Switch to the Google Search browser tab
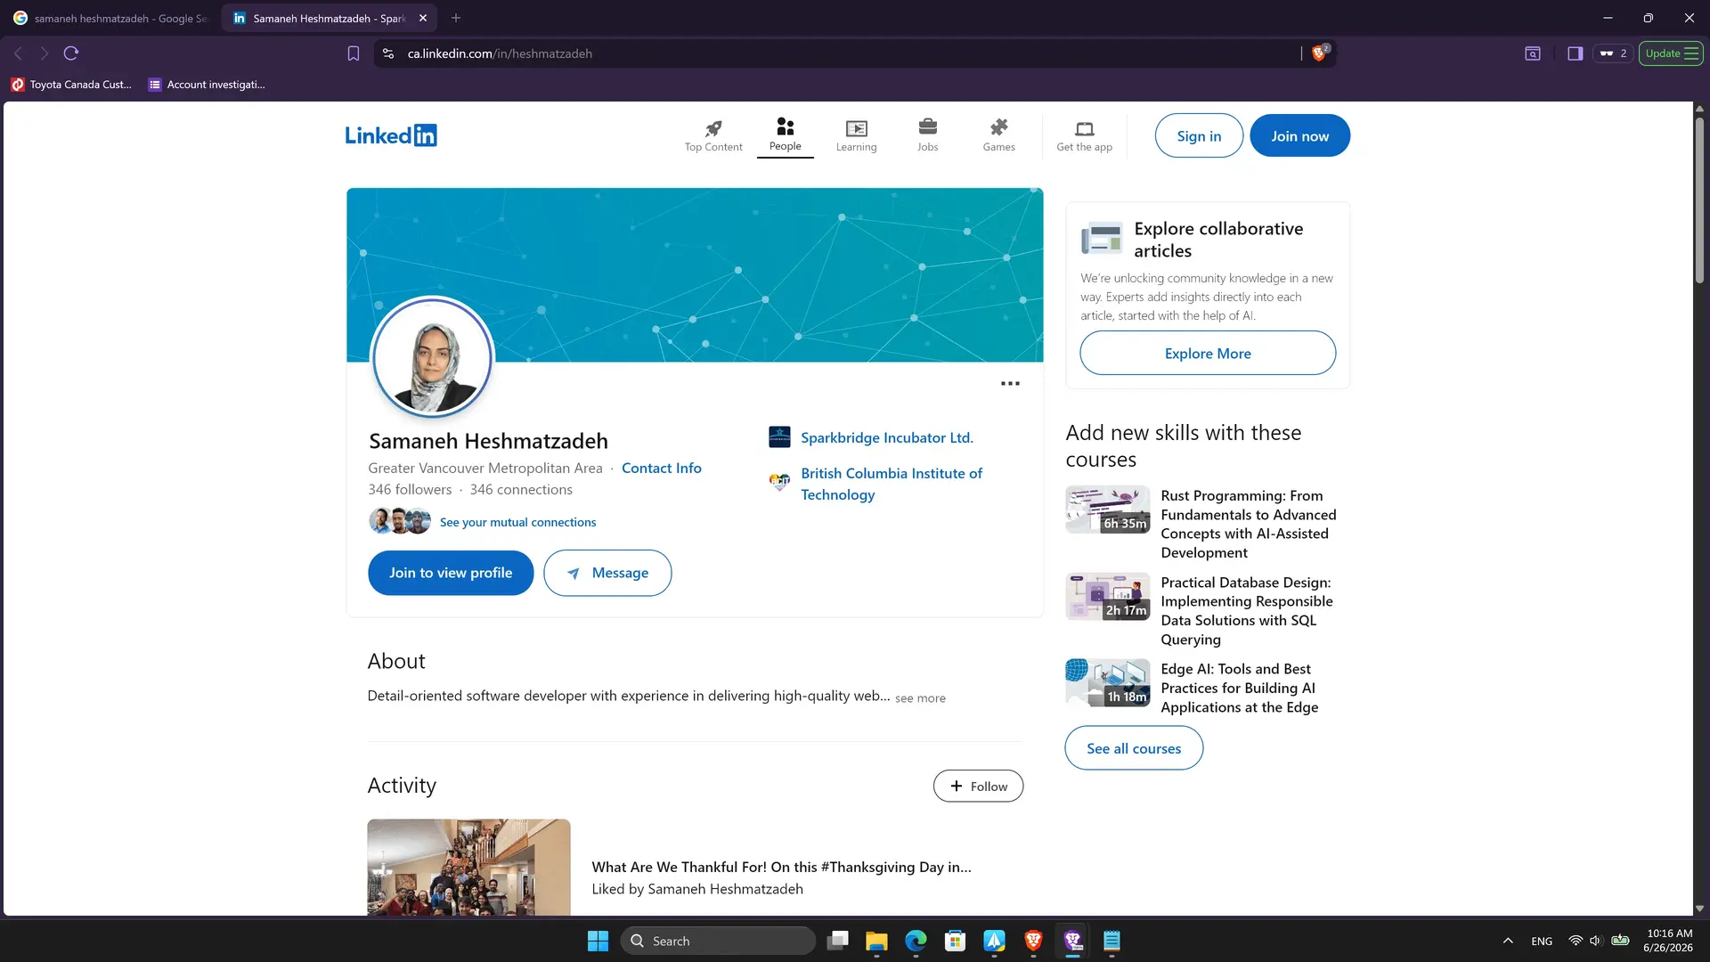Image resolution: width=1710 pixels, height=962 pixels. pyautogui.click(x=110, y=18)
